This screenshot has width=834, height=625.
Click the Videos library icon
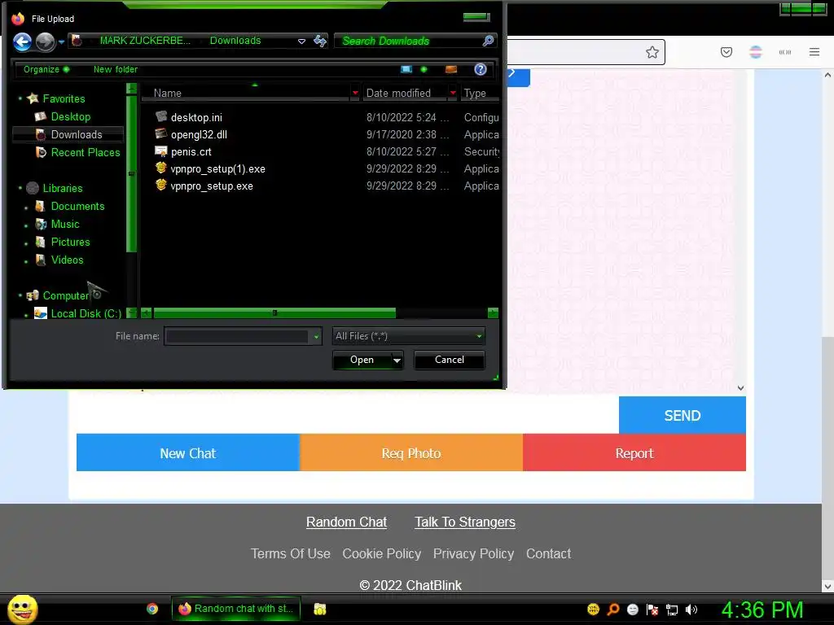click(40, 260)
